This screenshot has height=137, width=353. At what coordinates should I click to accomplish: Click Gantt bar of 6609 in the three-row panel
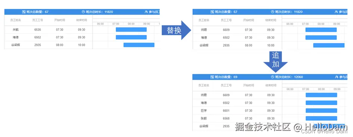coord(321,30)
